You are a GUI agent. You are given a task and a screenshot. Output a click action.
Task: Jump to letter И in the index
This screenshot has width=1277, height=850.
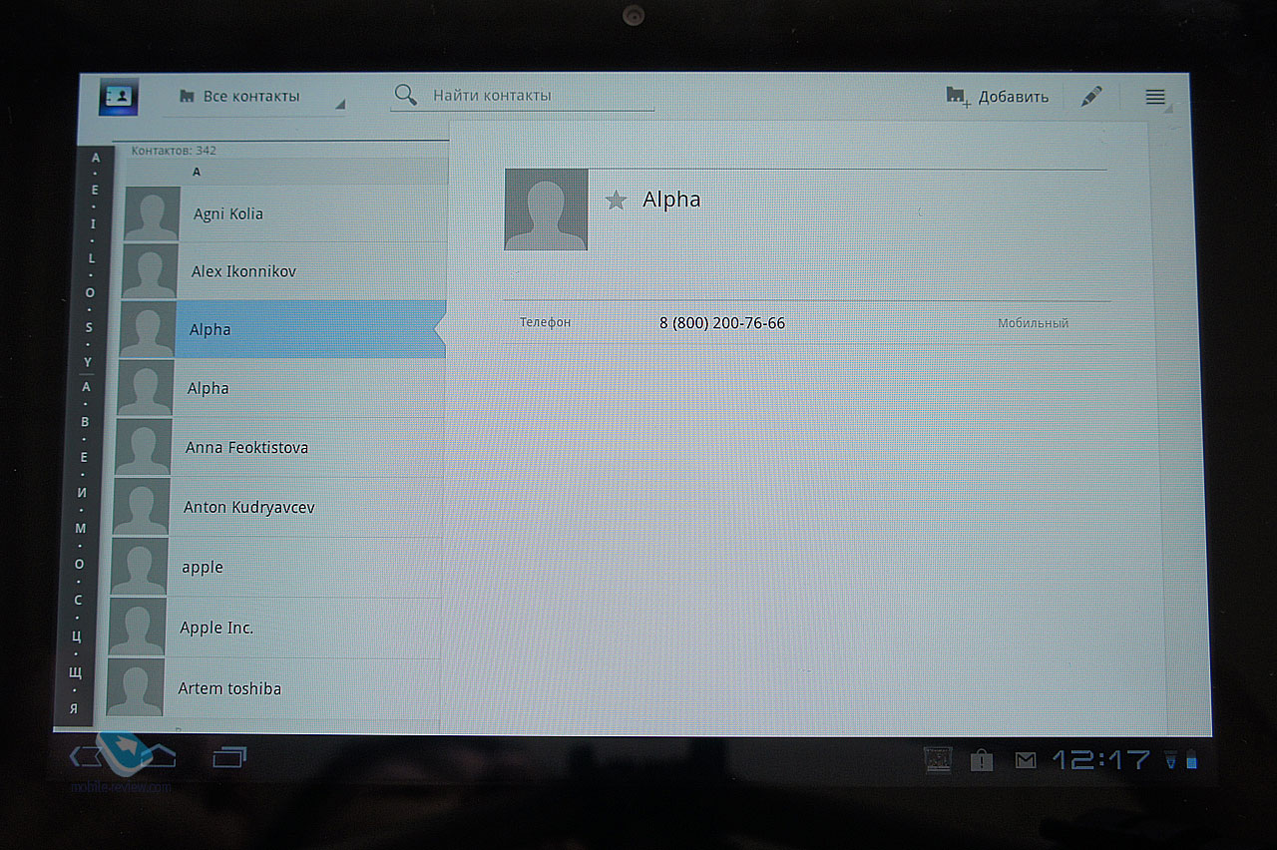tap(82, 493)
